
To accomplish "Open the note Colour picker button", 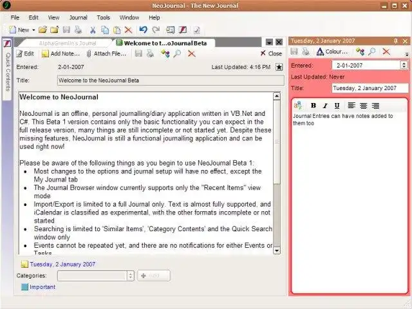I will tap(332, 51).
